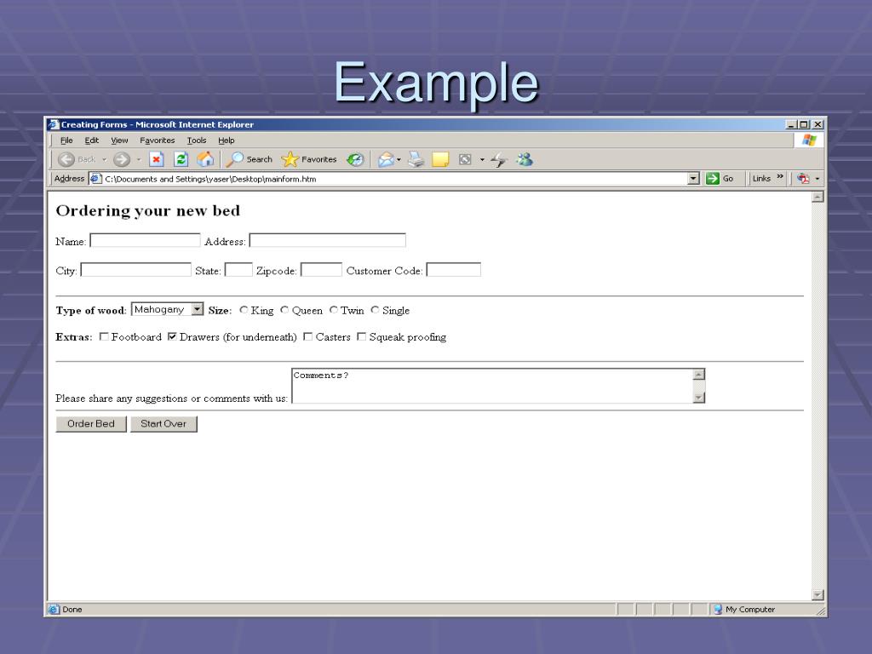872x654 pixels.
Task: Select the Twin size radio button
Action: coord(334,310)
